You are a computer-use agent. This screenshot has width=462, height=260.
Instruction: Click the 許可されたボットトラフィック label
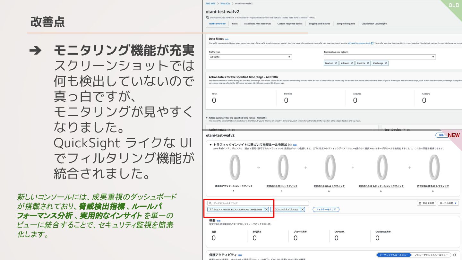tap(282, 186)
